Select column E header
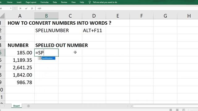Screen dimensions: 198x111 point(118,16)
